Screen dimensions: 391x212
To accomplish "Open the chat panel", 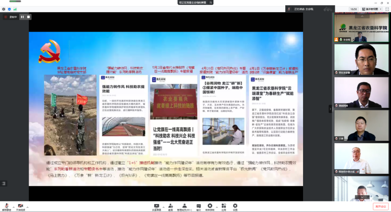I will (198, 205).
